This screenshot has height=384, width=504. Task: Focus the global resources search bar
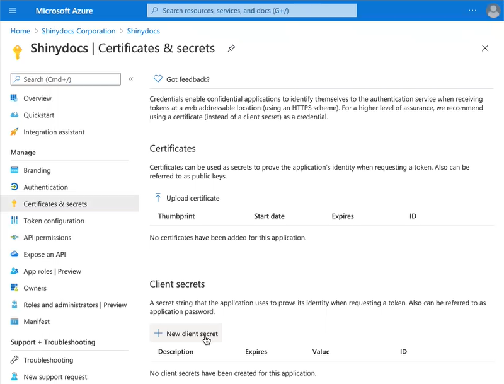point(252,11)
